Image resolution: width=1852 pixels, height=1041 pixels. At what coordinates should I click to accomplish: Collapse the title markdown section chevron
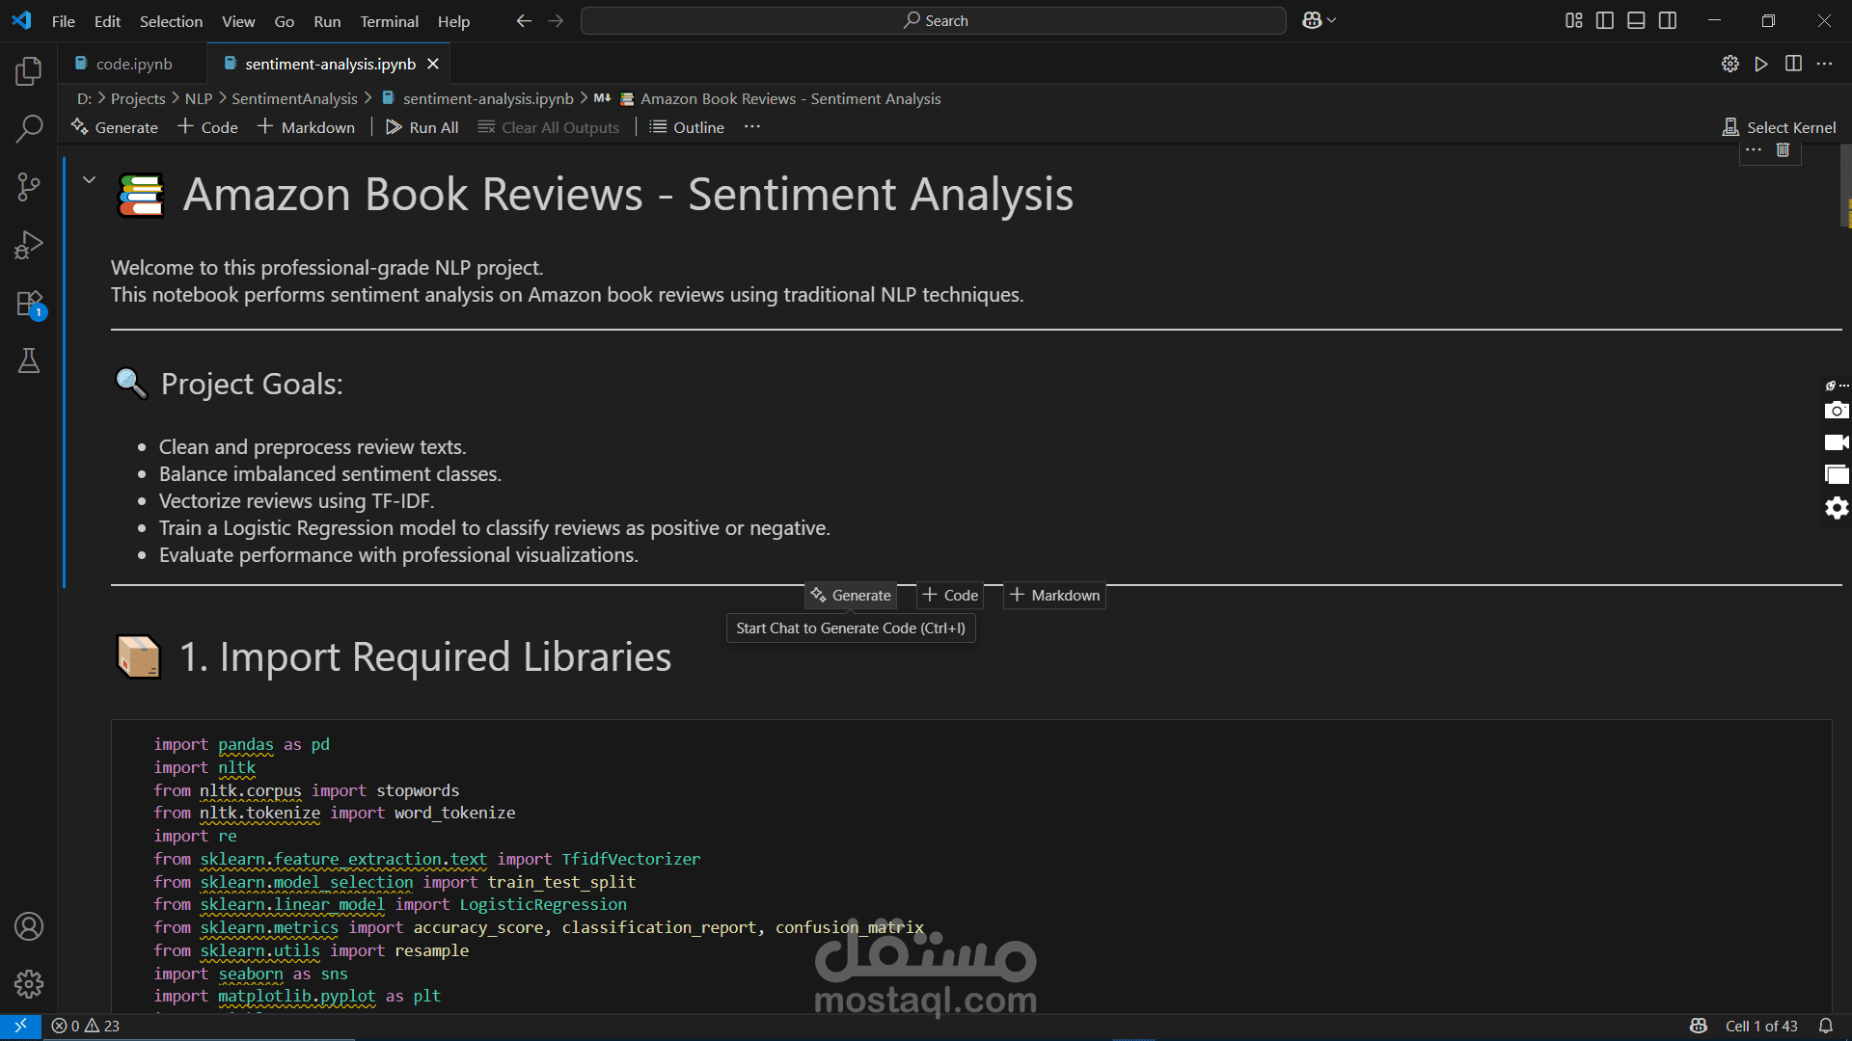[x=89, y=179]
